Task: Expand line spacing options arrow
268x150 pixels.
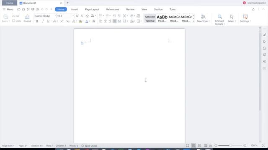Action: click(127, 21)
